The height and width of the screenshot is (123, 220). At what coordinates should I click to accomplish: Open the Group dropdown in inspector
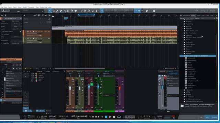[x=16, y=26]
